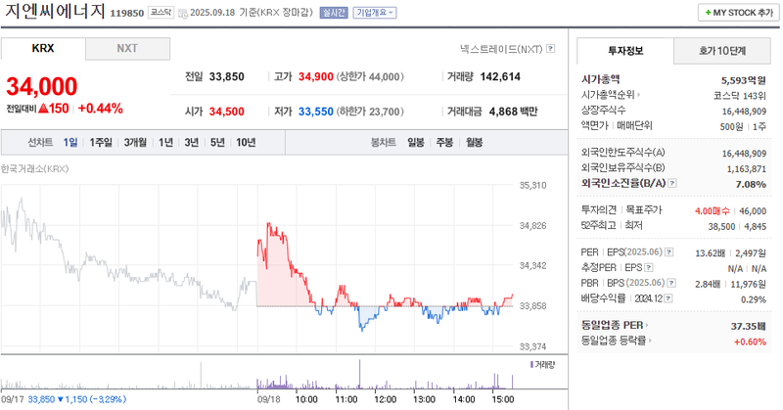Select the 3년 line chart period

tap(192, 142)
